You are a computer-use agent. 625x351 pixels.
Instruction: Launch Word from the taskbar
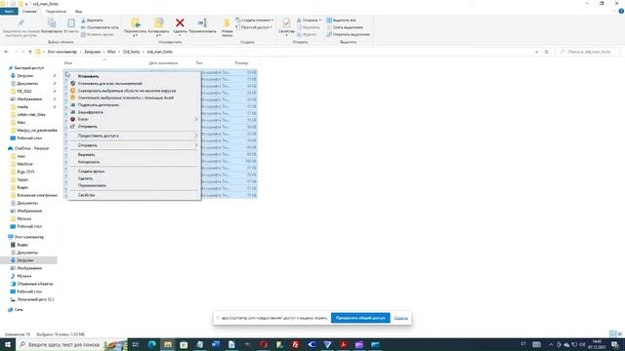click(x=216, y=344)
